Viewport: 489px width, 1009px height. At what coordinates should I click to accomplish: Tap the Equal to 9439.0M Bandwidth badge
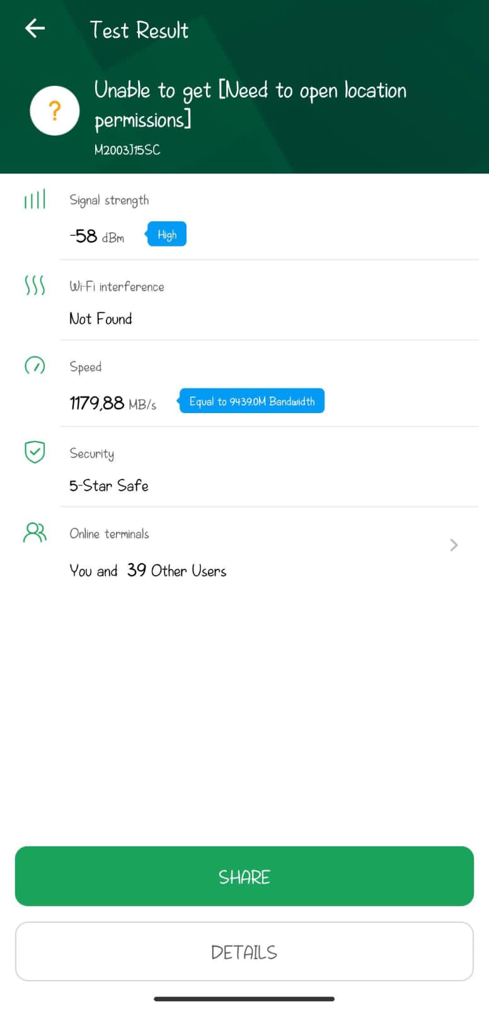click(x=251, y=401)
